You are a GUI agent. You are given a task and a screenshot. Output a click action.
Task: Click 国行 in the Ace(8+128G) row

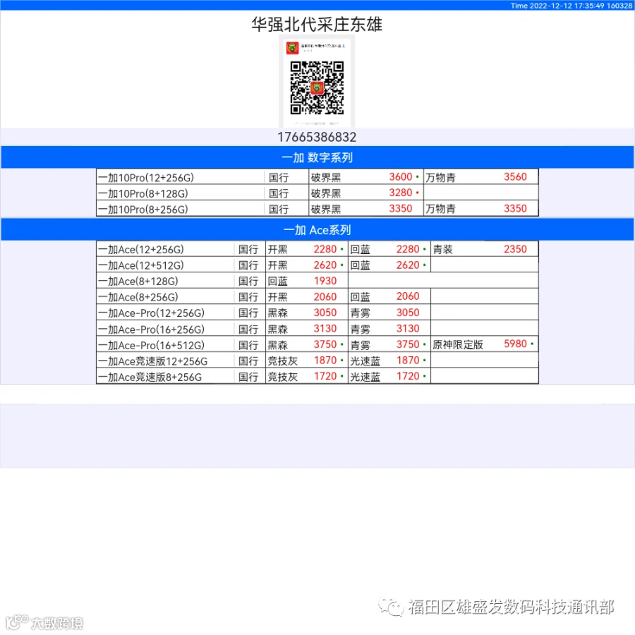coord(248,281)
